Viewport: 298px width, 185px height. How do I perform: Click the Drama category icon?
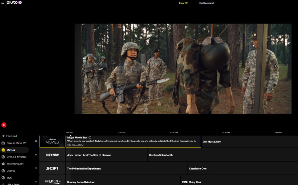click(x=3, y=171)
